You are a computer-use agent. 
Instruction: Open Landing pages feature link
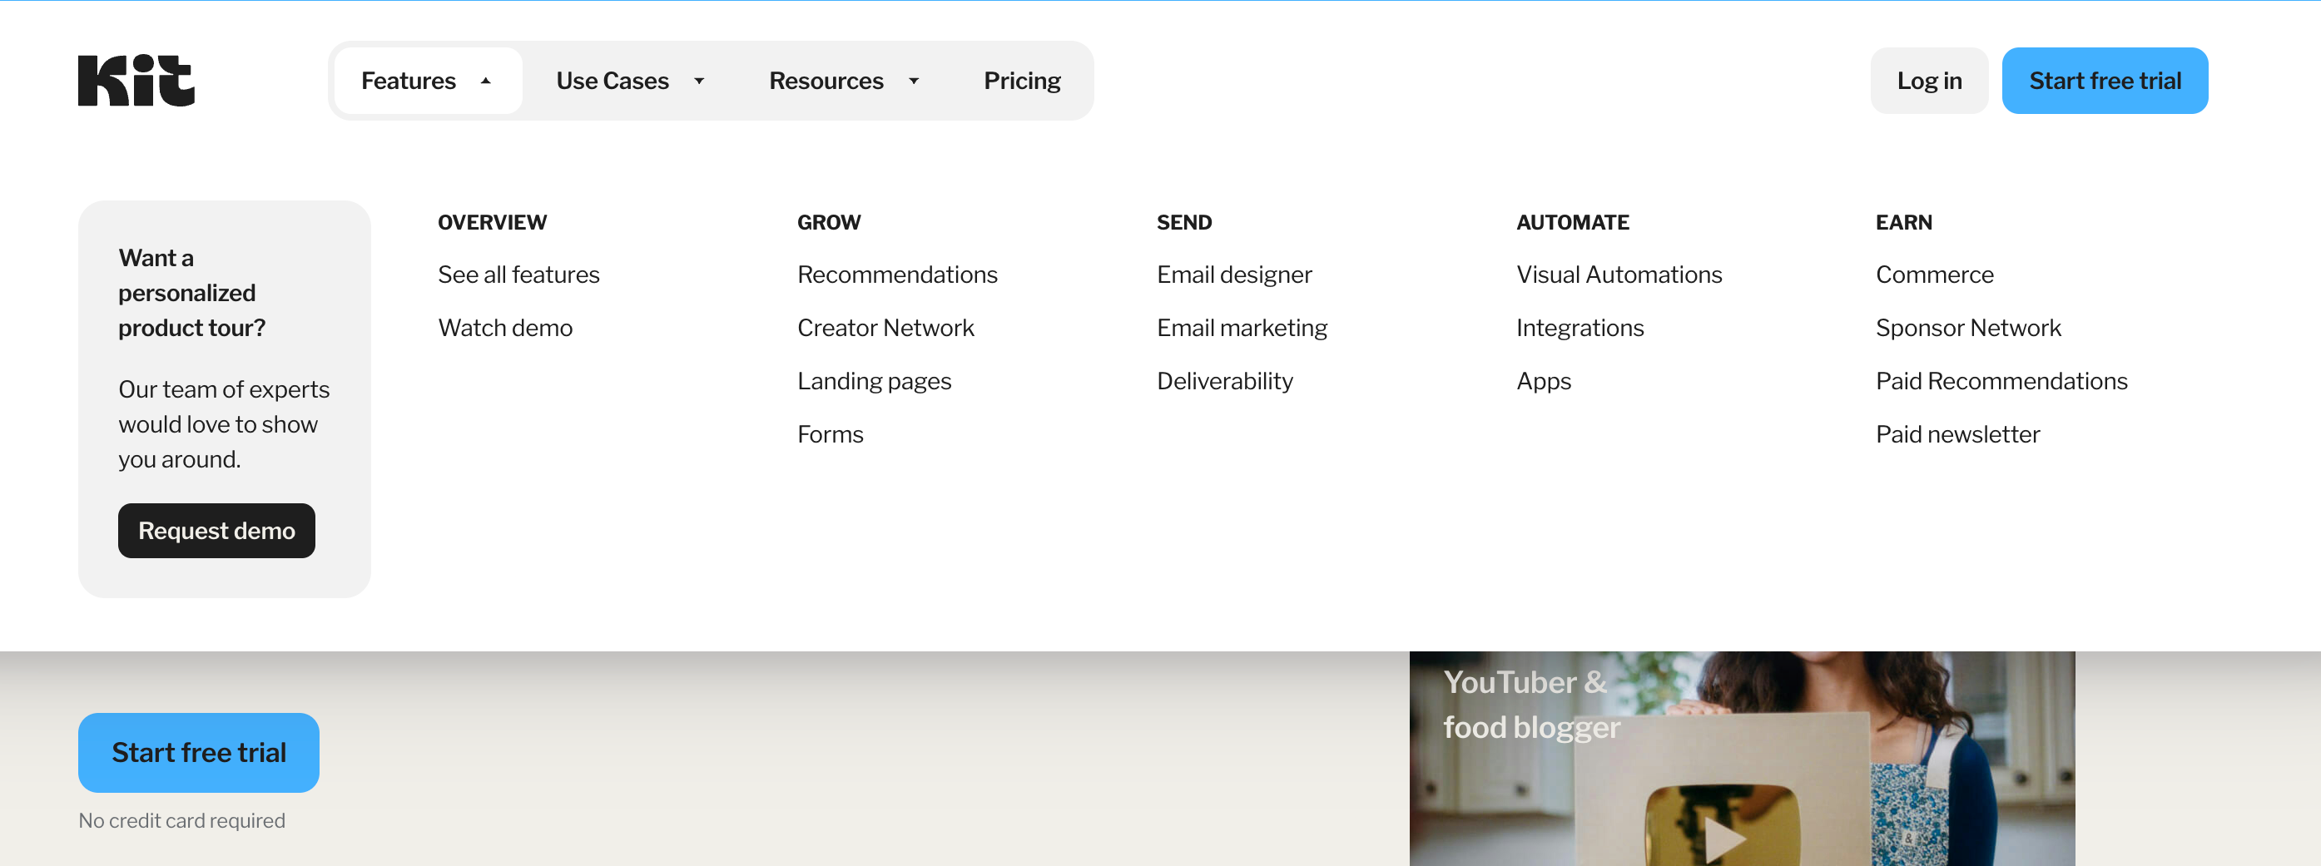(873, 381)
